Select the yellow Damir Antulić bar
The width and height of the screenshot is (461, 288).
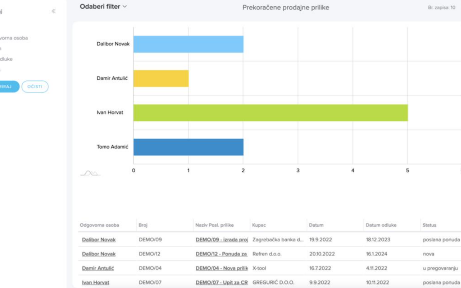tap(161, 78)
